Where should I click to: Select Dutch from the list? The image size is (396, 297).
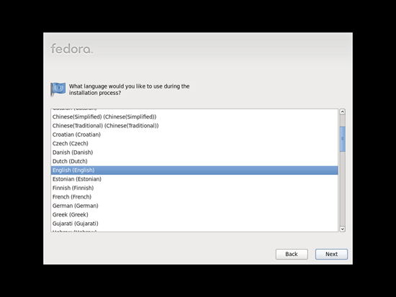tap(194, 161)
